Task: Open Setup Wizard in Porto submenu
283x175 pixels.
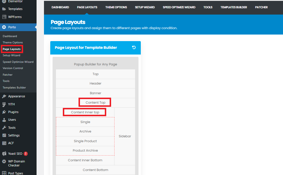Action: 11,55
